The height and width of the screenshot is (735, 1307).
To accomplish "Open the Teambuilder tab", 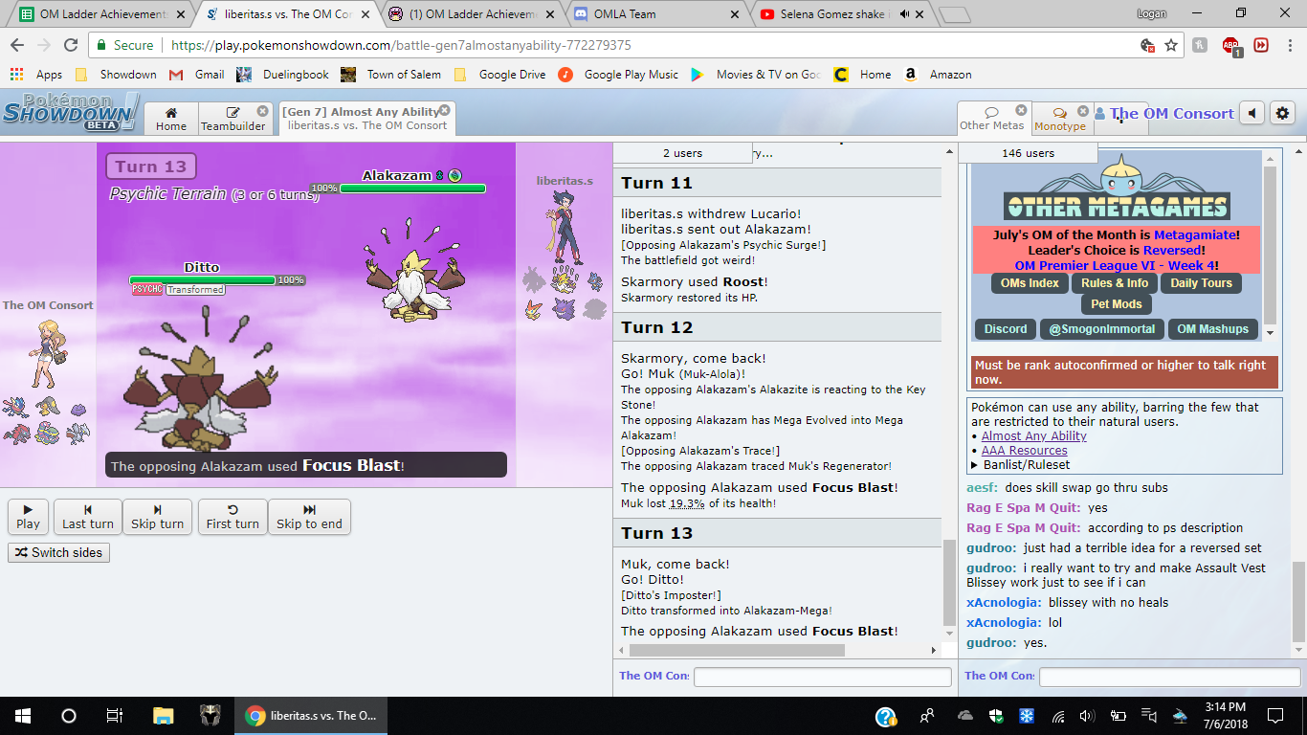I will pyautogui.click(x=233, y=119).
